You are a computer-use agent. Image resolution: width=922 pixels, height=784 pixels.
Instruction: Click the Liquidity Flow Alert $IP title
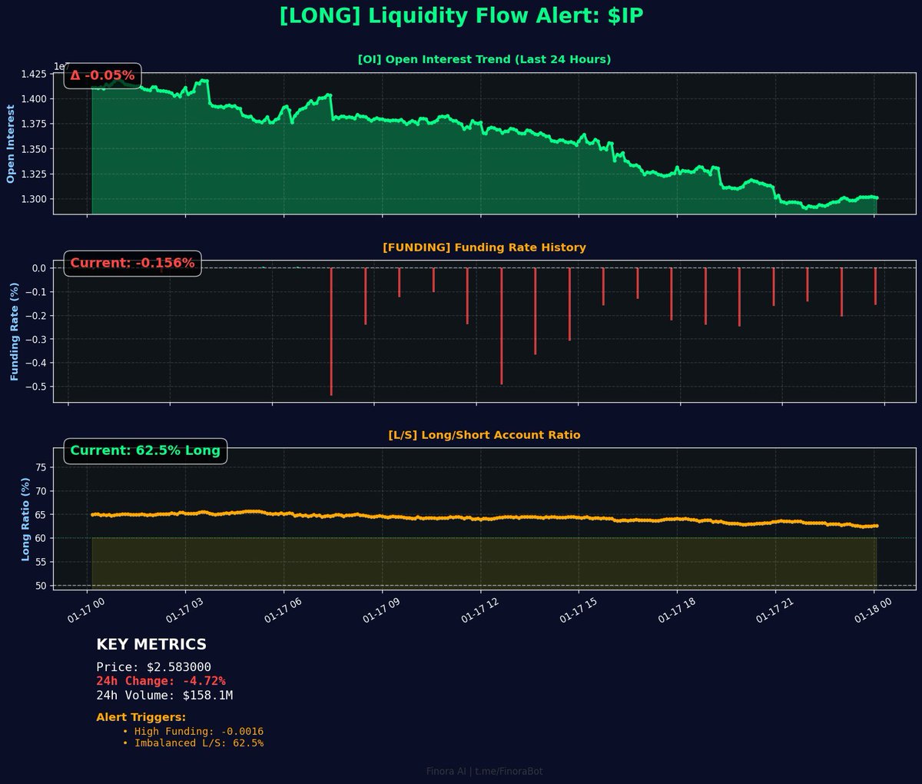pyautogui.click(x=461, y=17)
